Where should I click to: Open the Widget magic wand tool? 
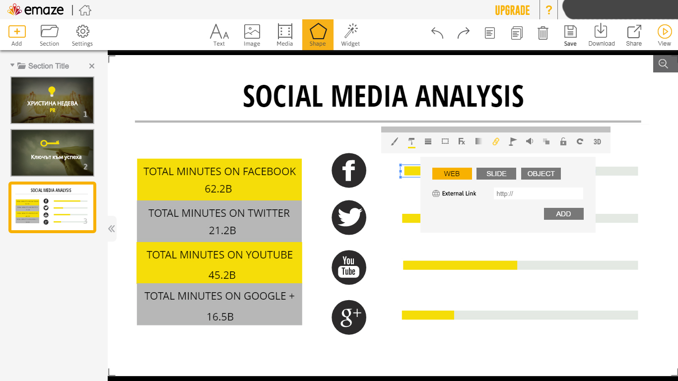(350, 35)
